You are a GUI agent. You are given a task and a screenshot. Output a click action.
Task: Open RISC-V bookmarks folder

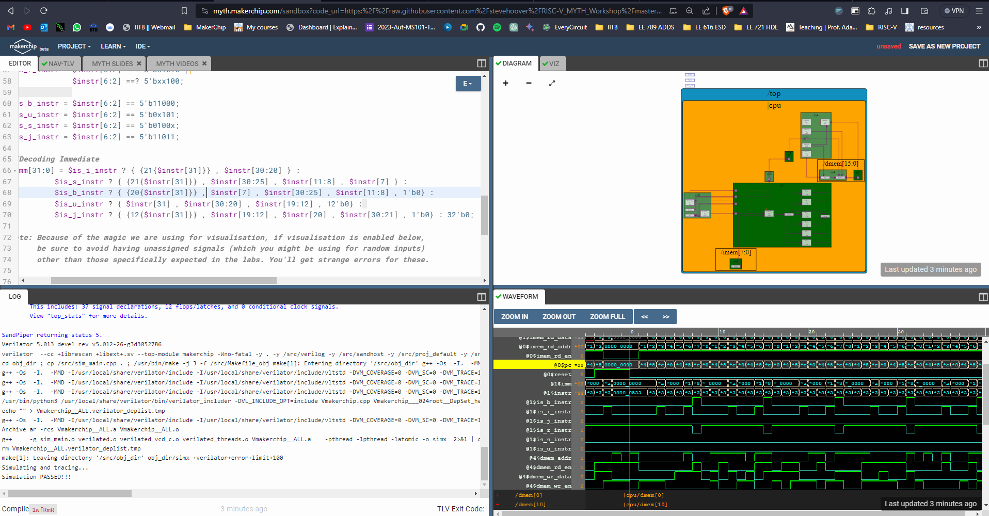point(881,27)
